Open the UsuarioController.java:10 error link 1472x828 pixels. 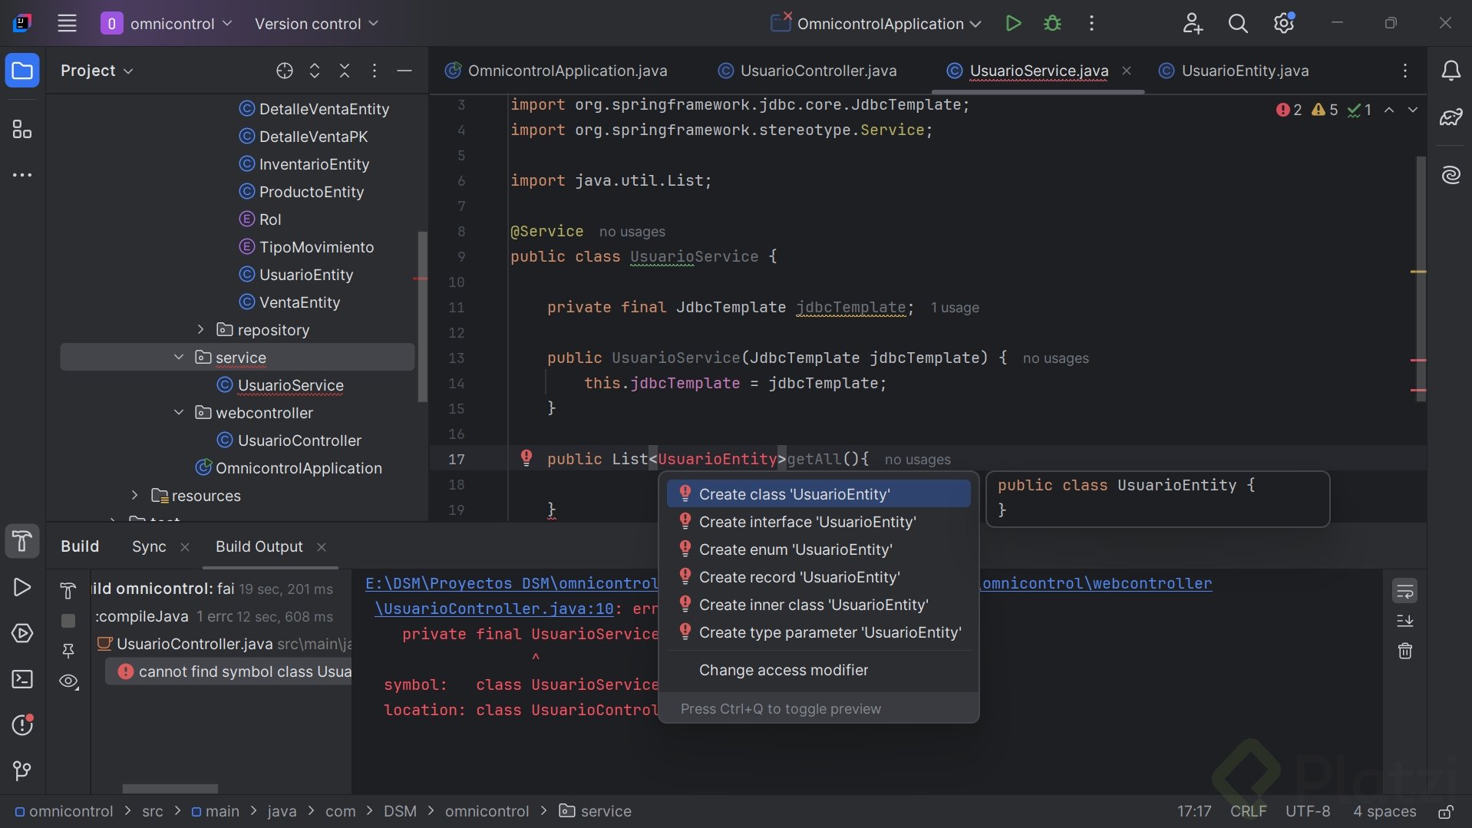[494, 609]
